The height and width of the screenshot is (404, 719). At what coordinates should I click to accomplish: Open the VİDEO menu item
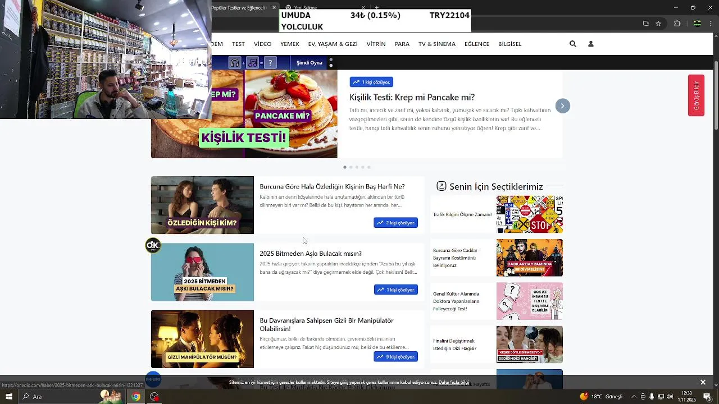point(262,44)
